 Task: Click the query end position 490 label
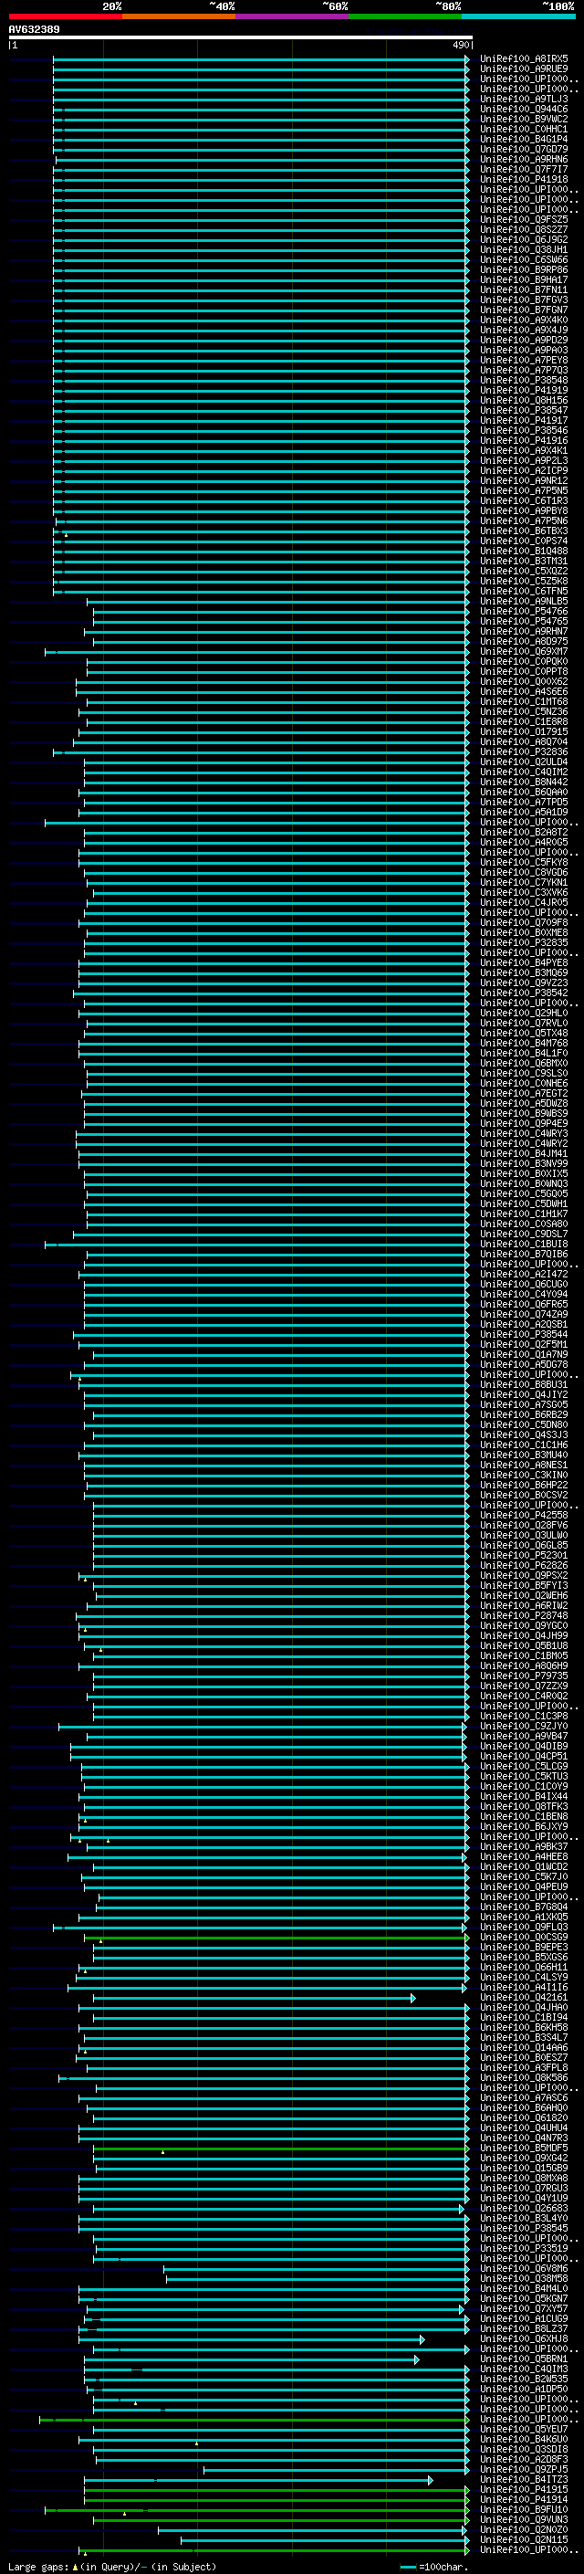pos(461,45)
